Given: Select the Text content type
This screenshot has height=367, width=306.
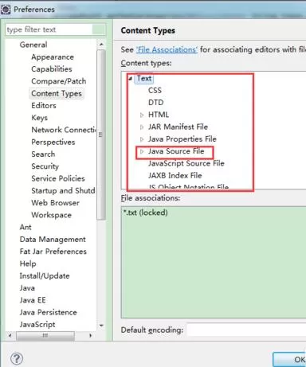Looking at the screenshot, I should click(144, 79).
